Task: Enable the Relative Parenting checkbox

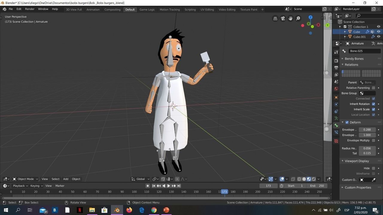Action: [373, 88]
